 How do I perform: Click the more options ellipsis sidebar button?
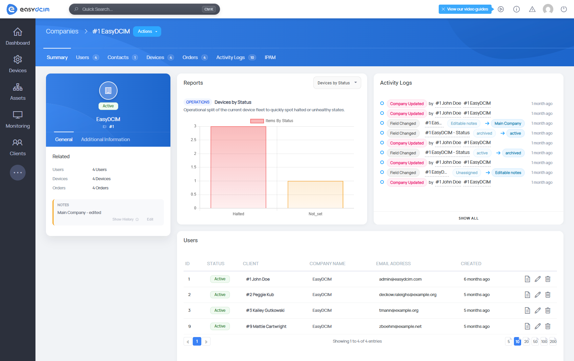coord(18,173)
